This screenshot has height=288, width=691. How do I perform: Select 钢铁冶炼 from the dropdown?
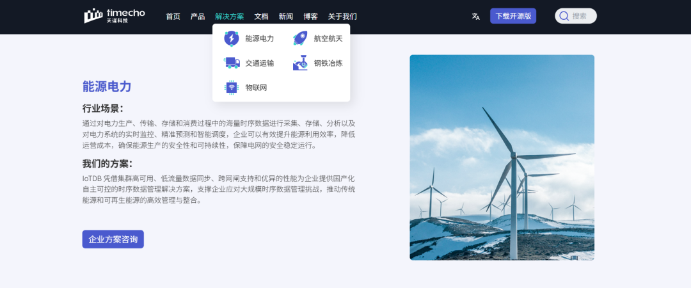coord(328,63)
